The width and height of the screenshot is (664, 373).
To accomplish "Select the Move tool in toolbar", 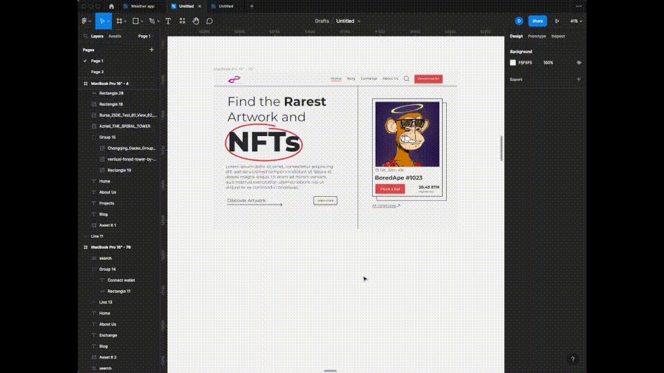I will point(102,21).
